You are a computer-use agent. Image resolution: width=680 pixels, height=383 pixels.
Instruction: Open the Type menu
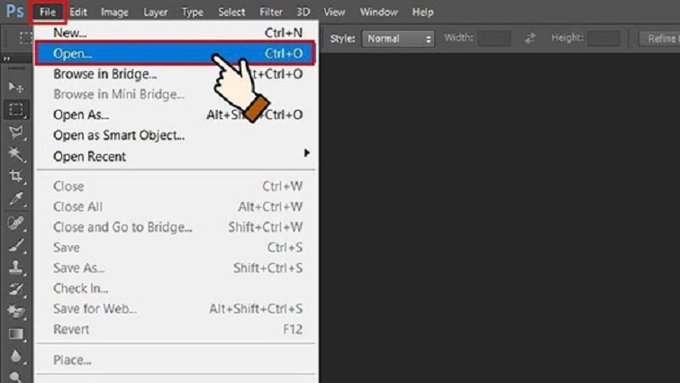193,12
